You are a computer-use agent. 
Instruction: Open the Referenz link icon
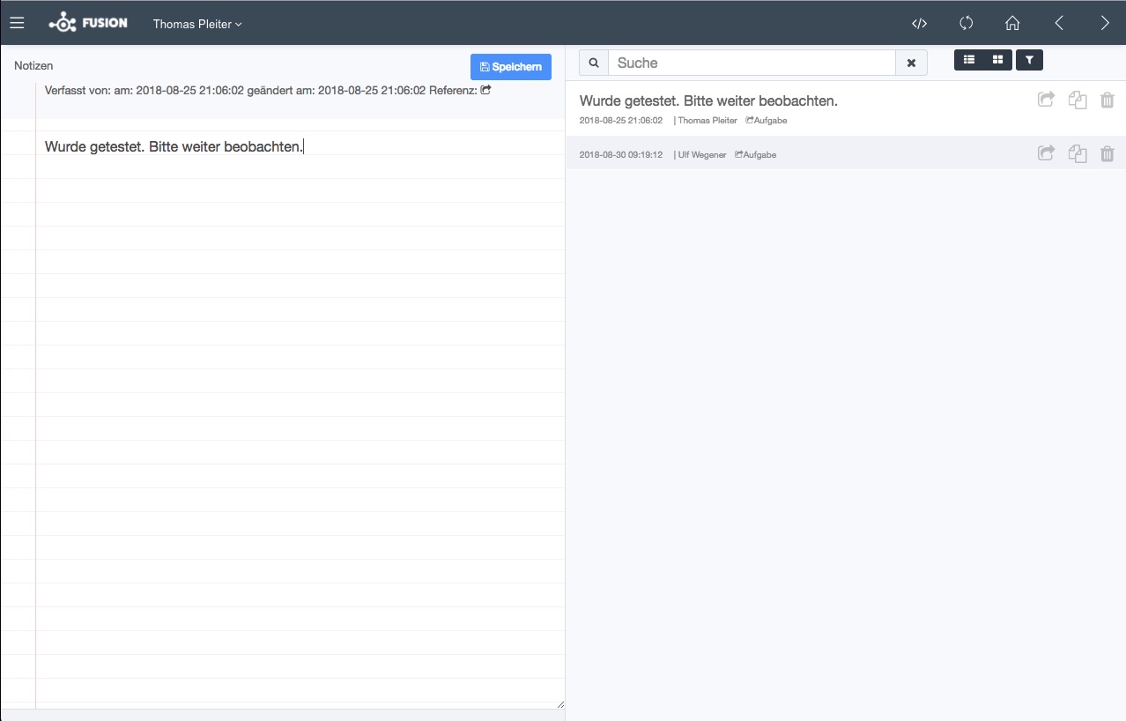485,90
